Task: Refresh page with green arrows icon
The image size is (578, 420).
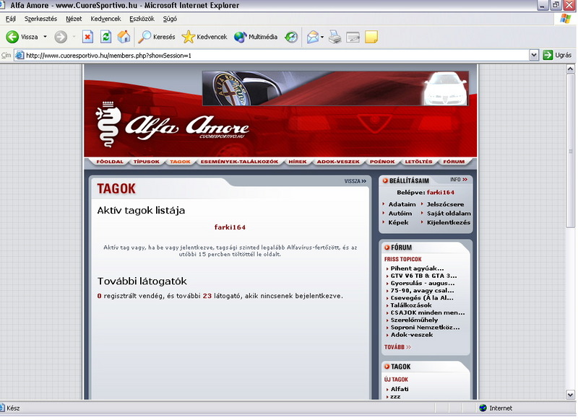Action: (x=105, y=37)
